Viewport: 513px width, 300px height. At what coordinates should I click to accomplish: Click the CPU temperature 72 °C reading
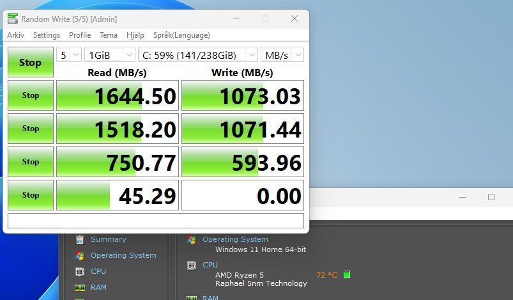tap(327, 275)
